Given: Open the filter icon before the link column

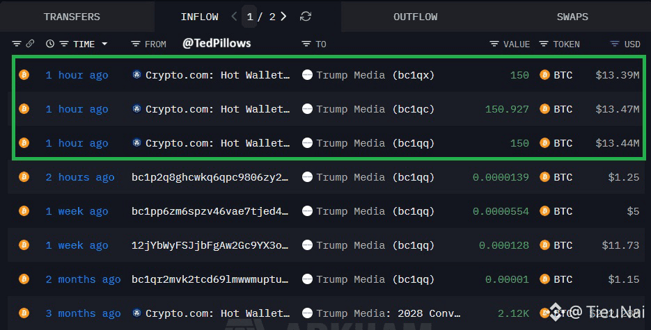Looking at the screenshot, I should coord(17,44).
